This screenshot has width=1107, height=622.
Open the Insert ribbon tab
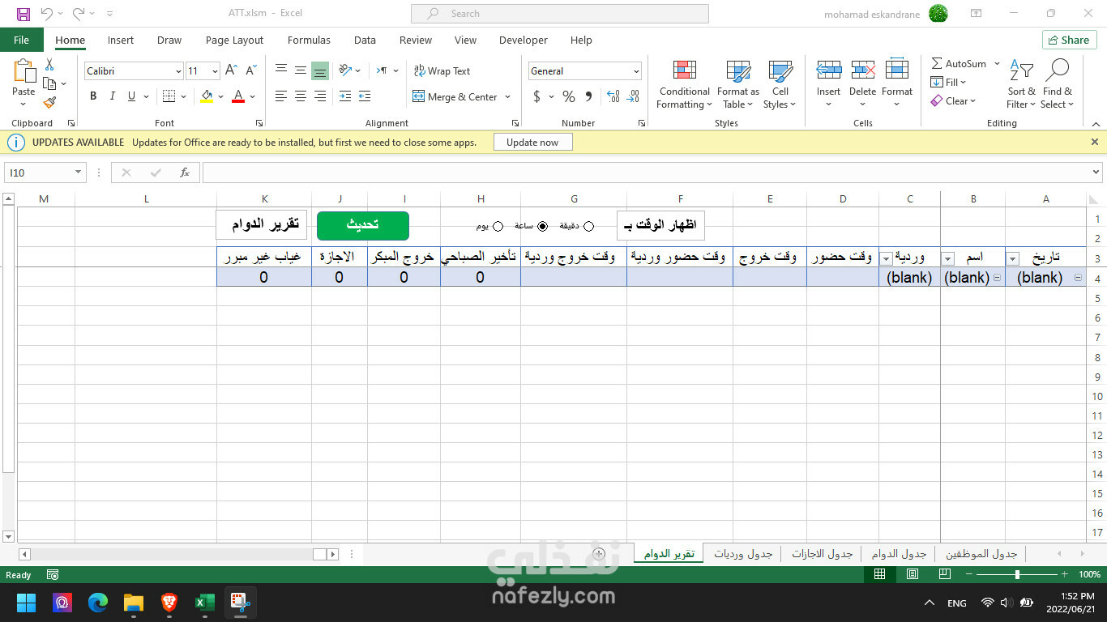(x=121, y=40)
